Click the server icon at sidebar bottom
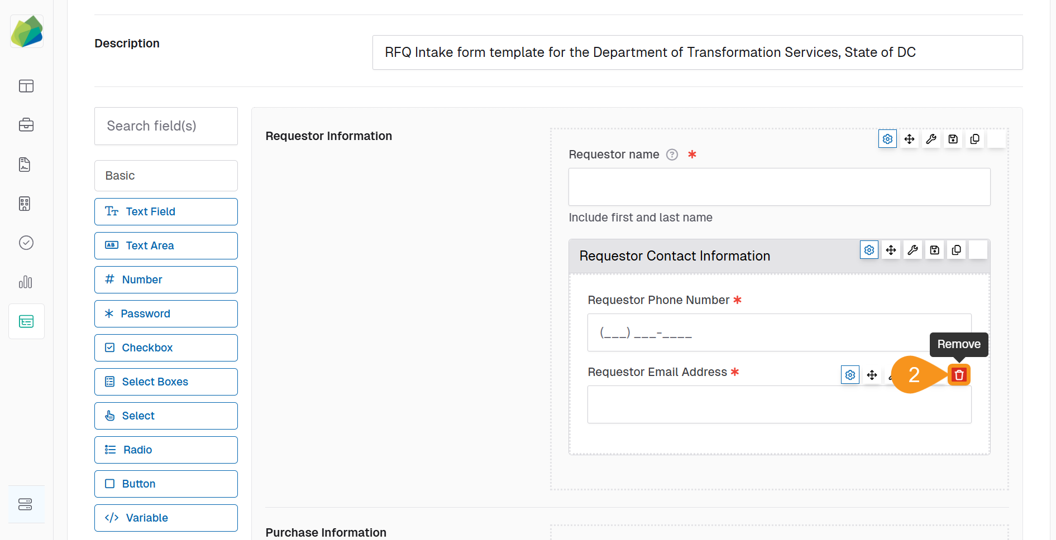Screen dimensions: 1056x540 pos(26,504)
